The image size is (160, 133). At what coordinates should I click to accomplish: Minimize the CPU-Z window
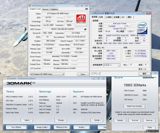(139, 13)
